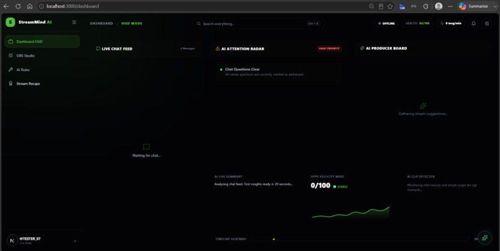Click the @TESTER_07 username

coord(30,239)
